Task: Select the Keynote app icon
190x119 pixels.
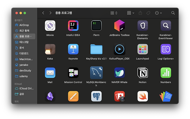Action: click(x=73, y=49)
